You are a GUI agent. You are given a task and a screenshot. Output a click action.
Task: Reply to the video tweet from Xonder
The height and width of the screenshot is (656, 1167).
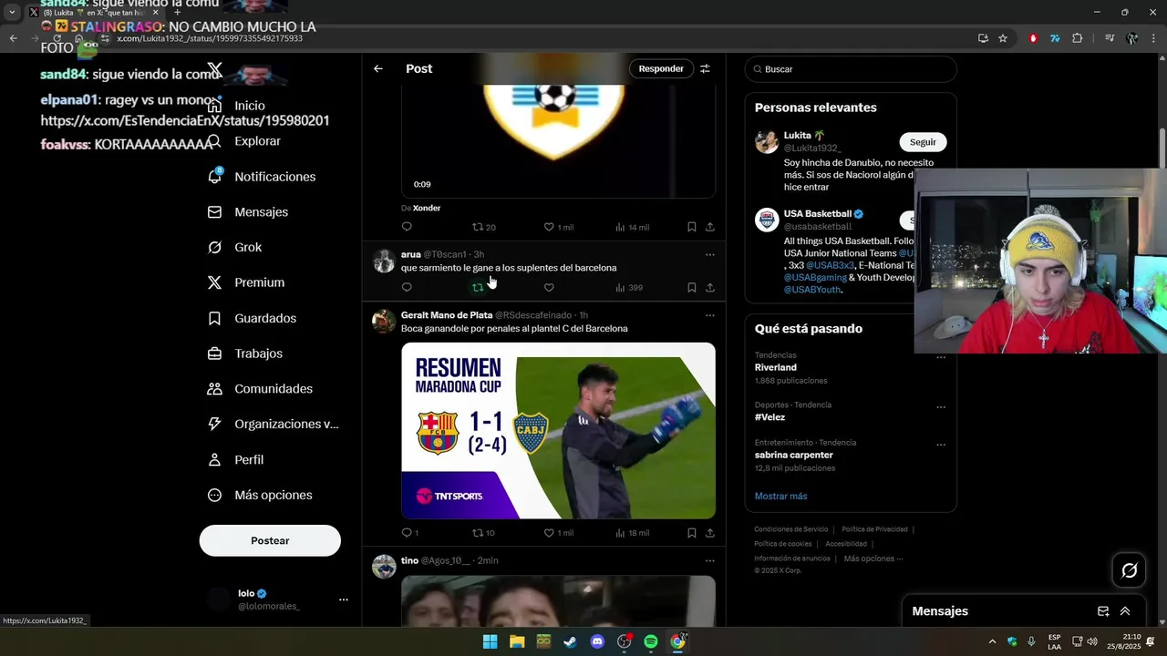click(x=407, y=227)
